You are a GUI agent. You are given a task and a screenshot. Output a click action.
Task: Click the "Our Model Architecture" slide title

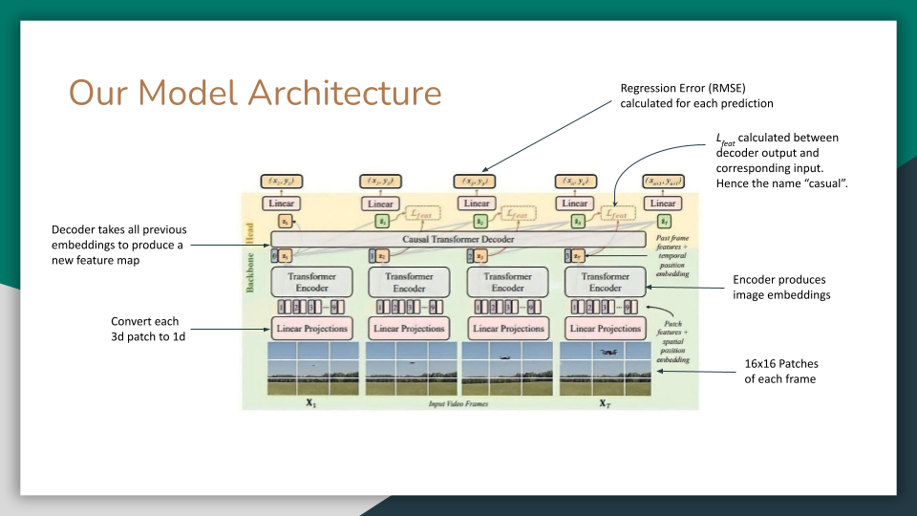255,93
